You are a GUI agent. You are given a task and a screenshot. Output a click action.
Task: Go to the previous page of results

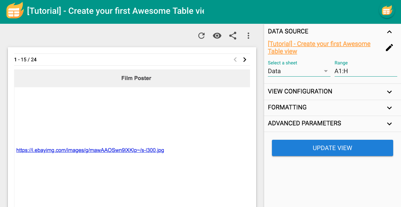(x=235, y=59)
